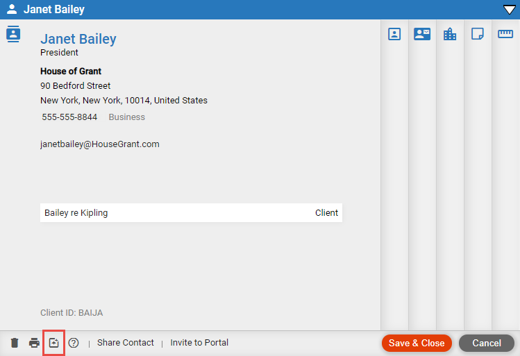
Task: Click the printer icon
Action: (34, 343)
